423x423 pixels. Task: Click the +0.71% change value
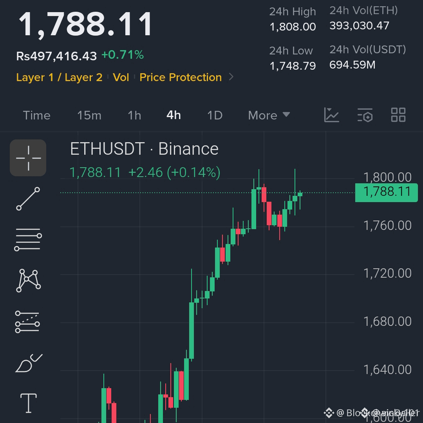tap(123, 55)
